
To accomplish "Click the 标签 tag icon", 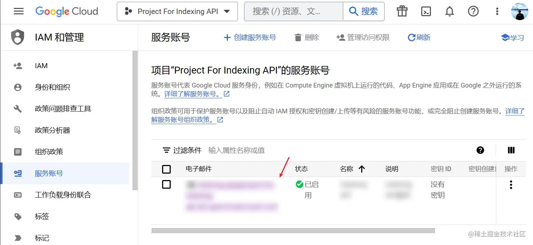I will 18,216.
